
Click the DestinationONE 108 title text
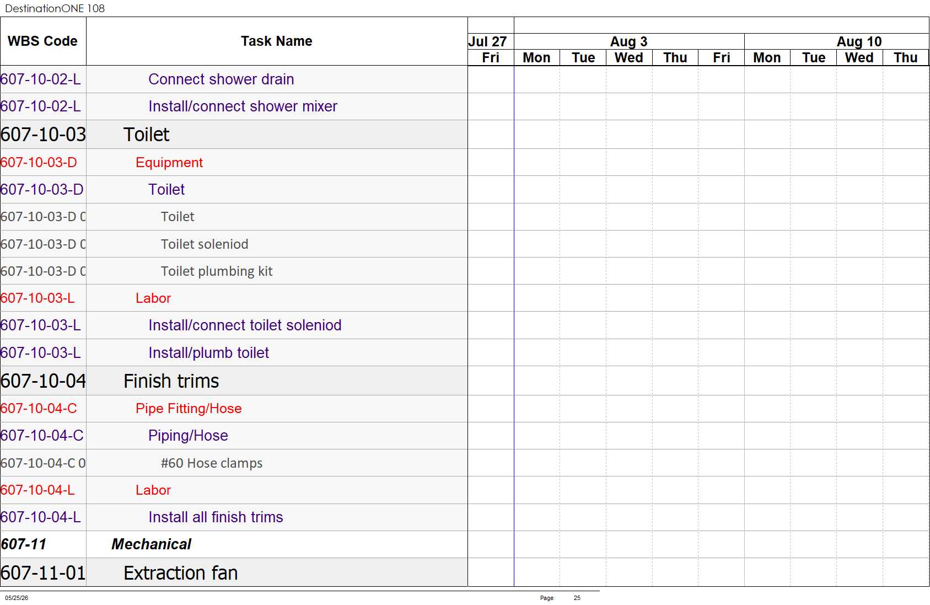[55, 8]
